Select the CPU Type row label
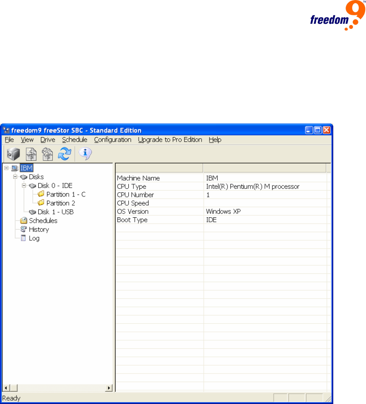The width and height of the screenshot is (366, 404). [132, 187]
